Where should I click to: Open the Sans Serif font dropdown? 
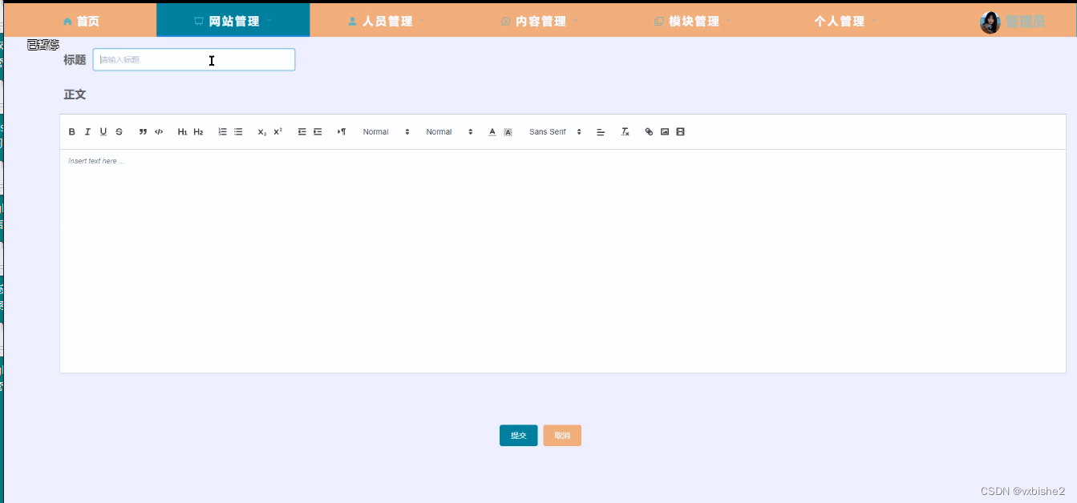click(555, 132)
